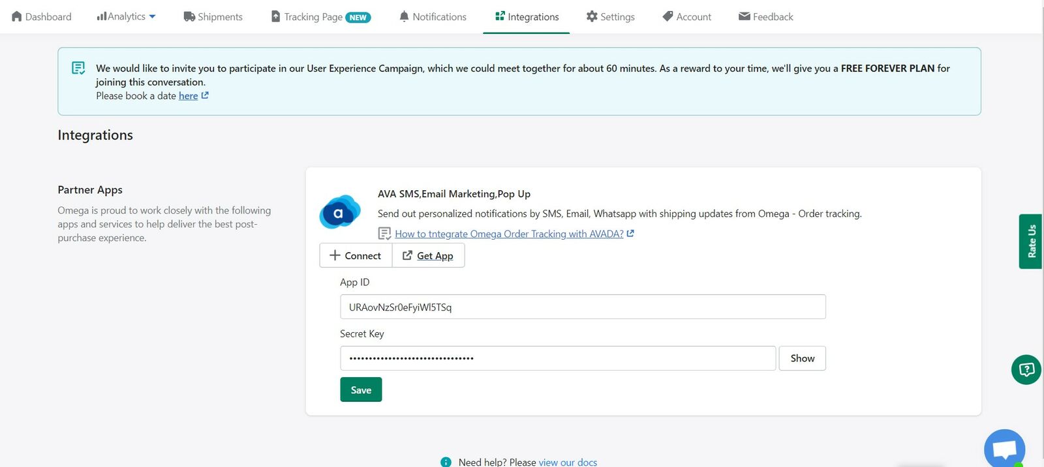
Task: Click the 'Partner Apps' section heading
Action: point(90,190)
